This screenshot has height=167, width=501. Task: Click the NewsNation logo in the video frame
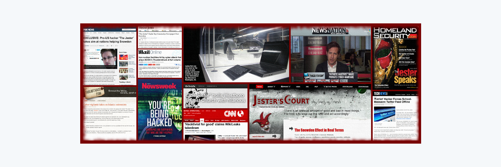click(x=330, y=31)
